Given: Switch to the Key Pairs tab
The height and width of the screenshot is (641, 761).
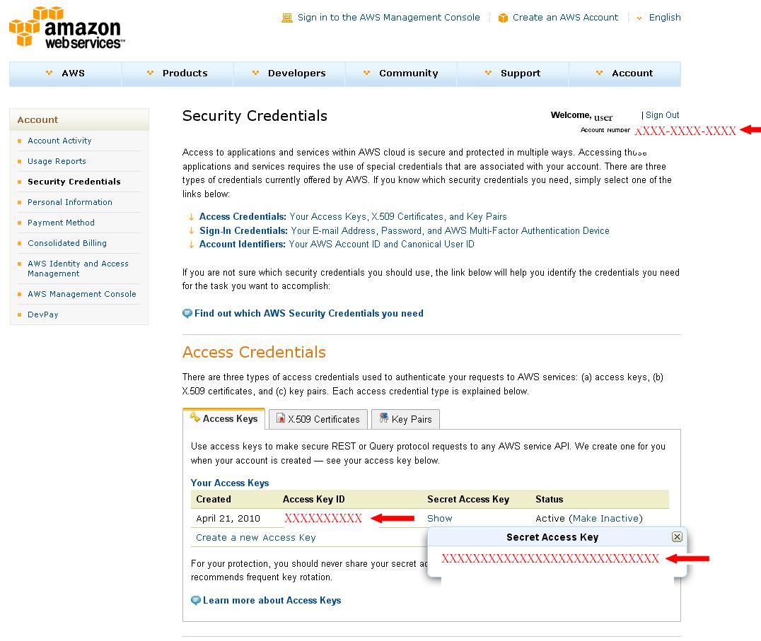Looking at the screenshot, I should tap(405, 419).
